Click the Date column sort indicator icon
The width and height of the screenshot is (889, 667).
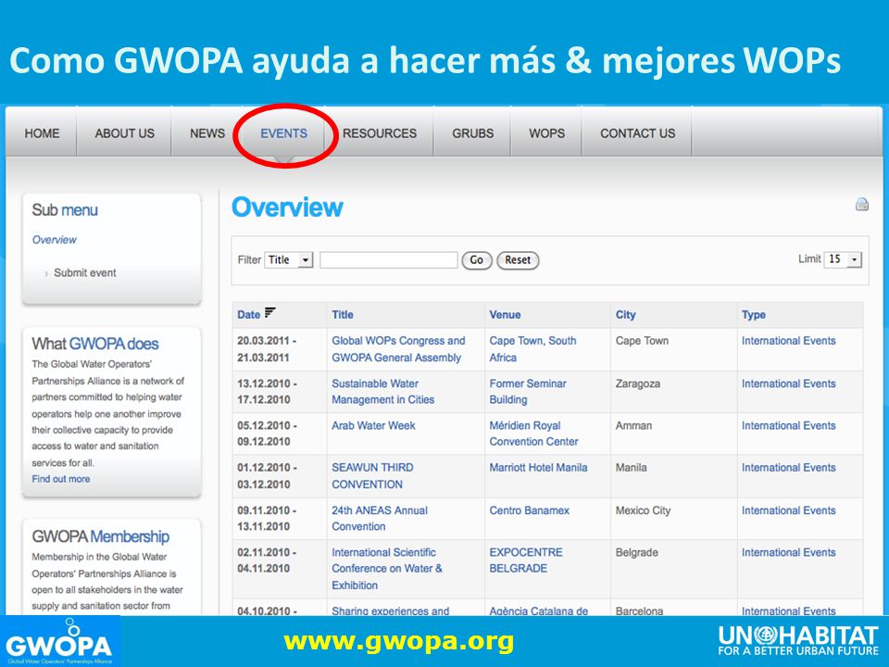pyautogui.click(x=269, y=312)
